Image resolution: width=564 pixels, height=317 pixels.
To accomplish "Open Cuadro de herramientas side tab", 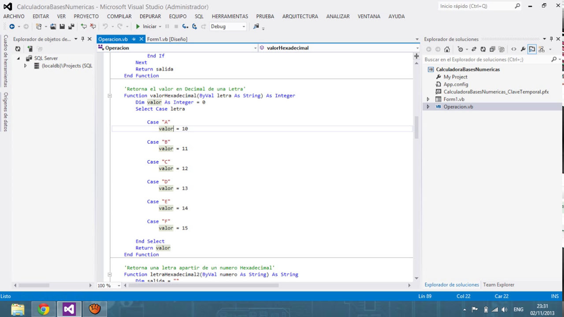I will [6, 61].
